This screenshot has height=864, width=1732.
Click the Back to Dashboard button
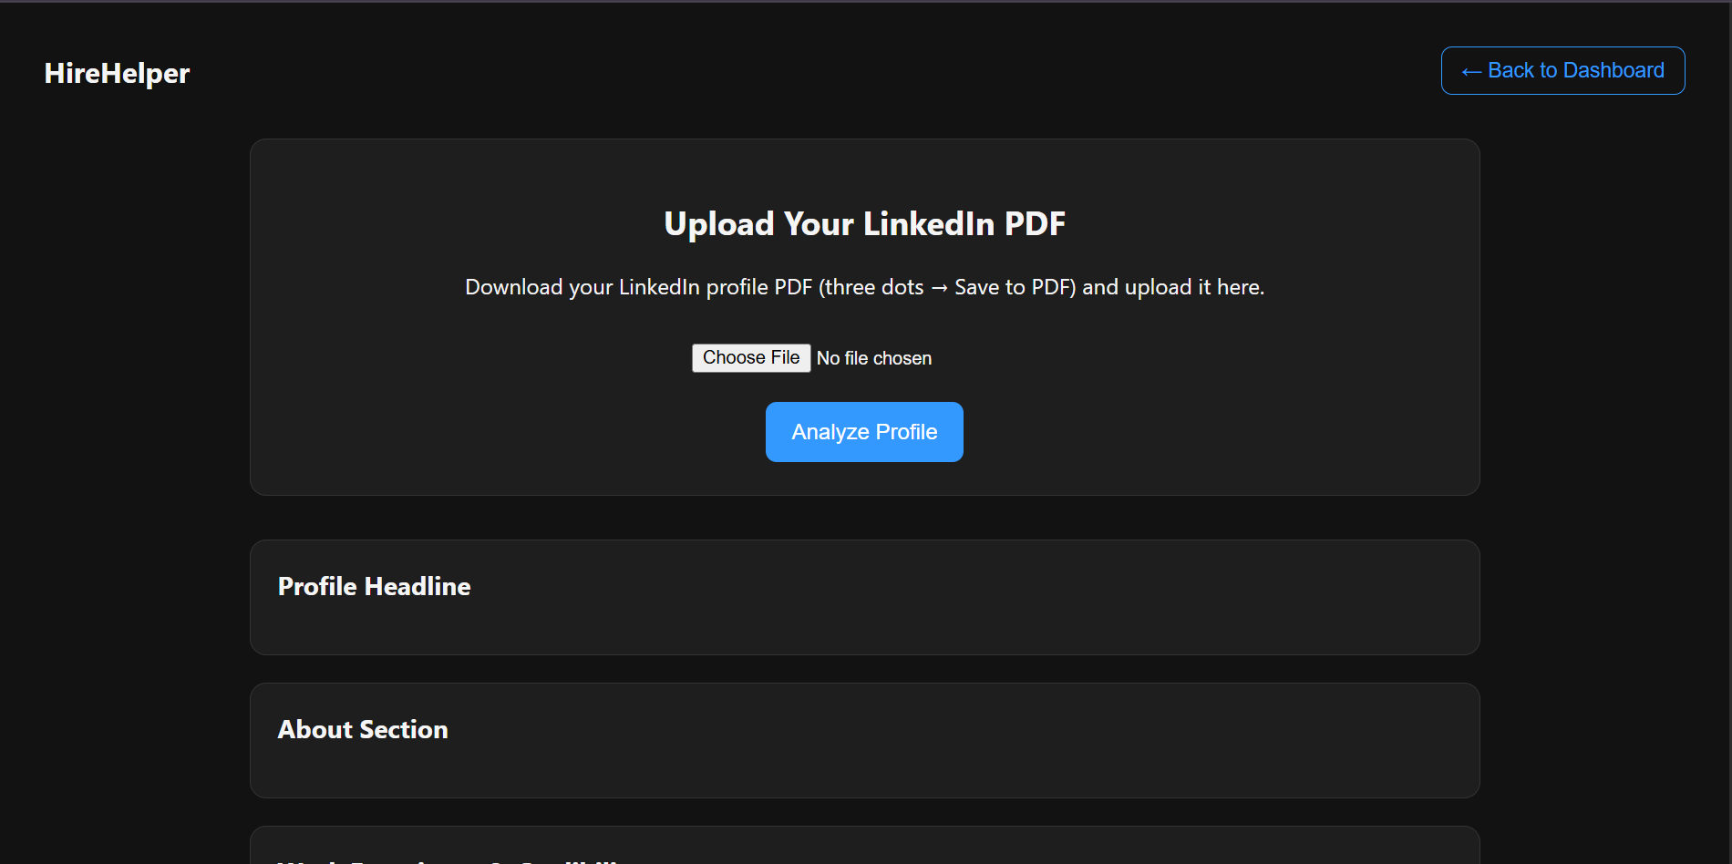[1562, 70]
